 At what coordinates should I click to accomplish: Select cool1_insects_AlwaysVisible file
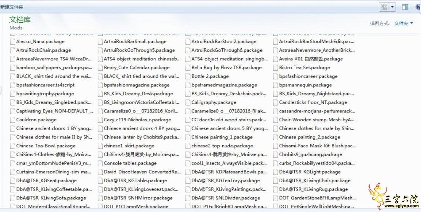(229, 163)
